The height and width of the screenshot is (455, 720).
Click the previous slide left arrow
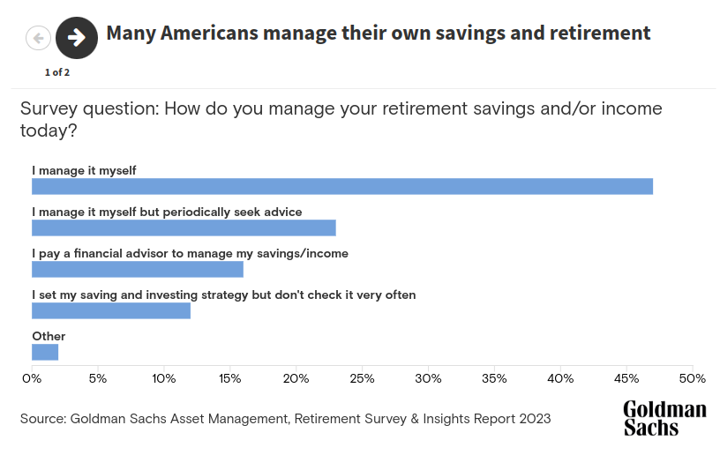coord(38,38)
